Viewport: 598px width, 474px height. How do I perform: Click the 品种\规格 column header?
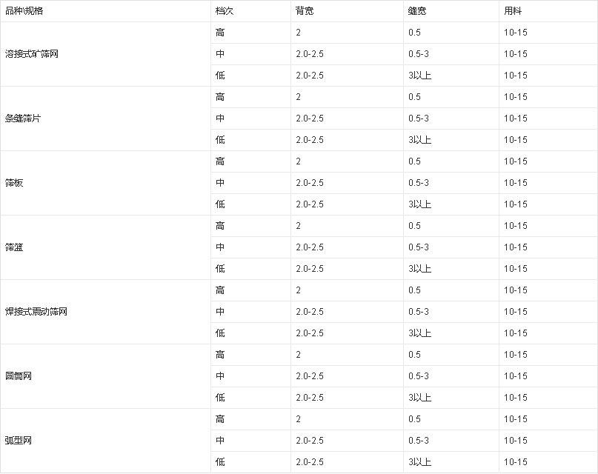click(24, 11)
